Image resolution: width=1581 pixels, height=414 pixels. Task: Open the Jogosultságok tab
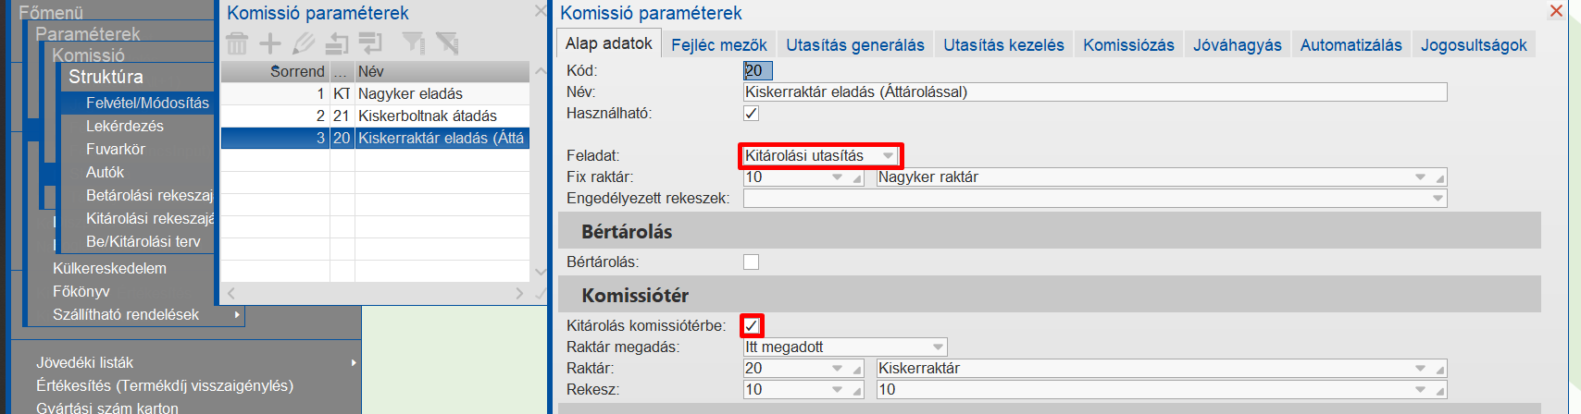pyautogui.click(x=1474, y=45)
